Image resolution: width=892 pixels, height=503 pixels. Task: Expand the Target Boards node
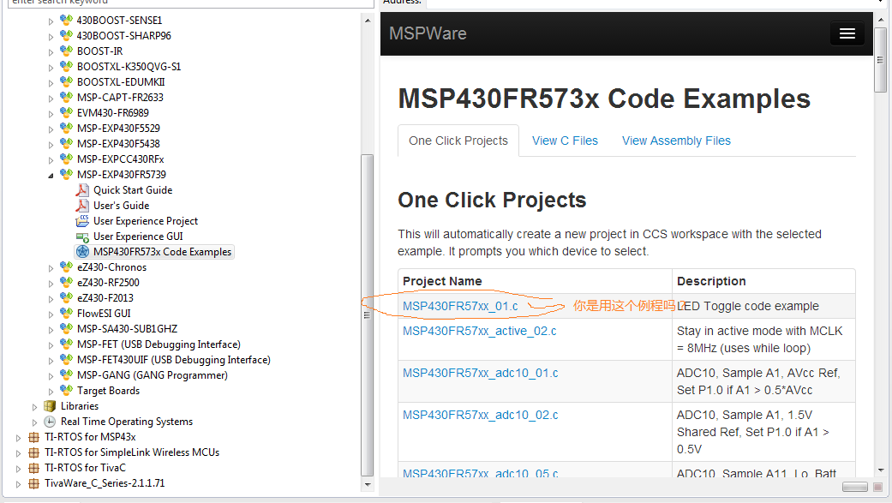coord(51,392)
